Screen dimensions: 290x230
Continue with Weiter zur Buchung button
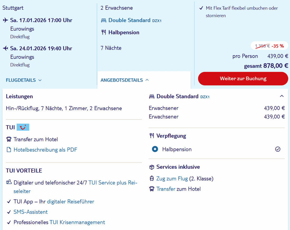point(243,79)
